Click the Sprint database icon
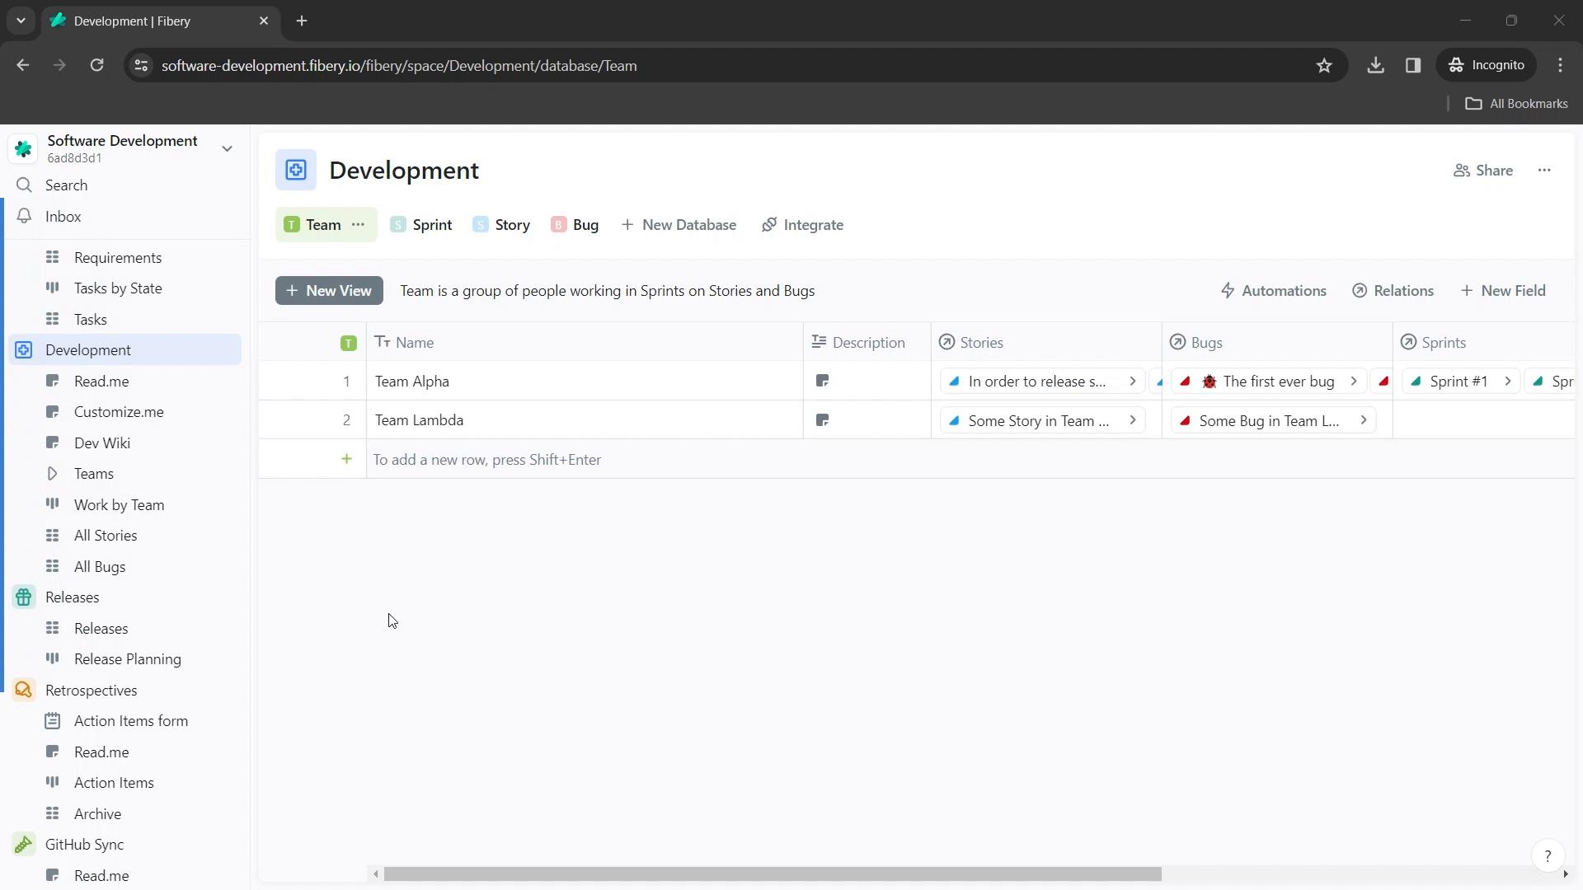Screen dimensions: 1583x890 tap(398, 224)
